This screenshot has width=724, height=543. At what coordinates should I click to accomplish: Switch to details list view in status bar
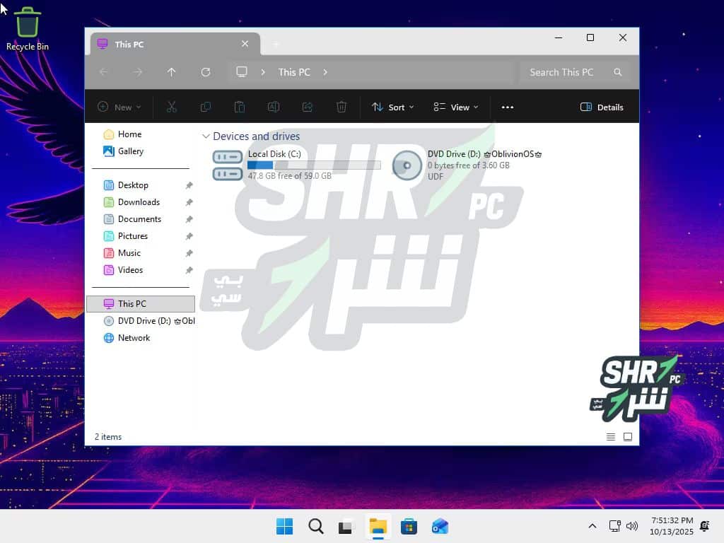pos(611,437)
